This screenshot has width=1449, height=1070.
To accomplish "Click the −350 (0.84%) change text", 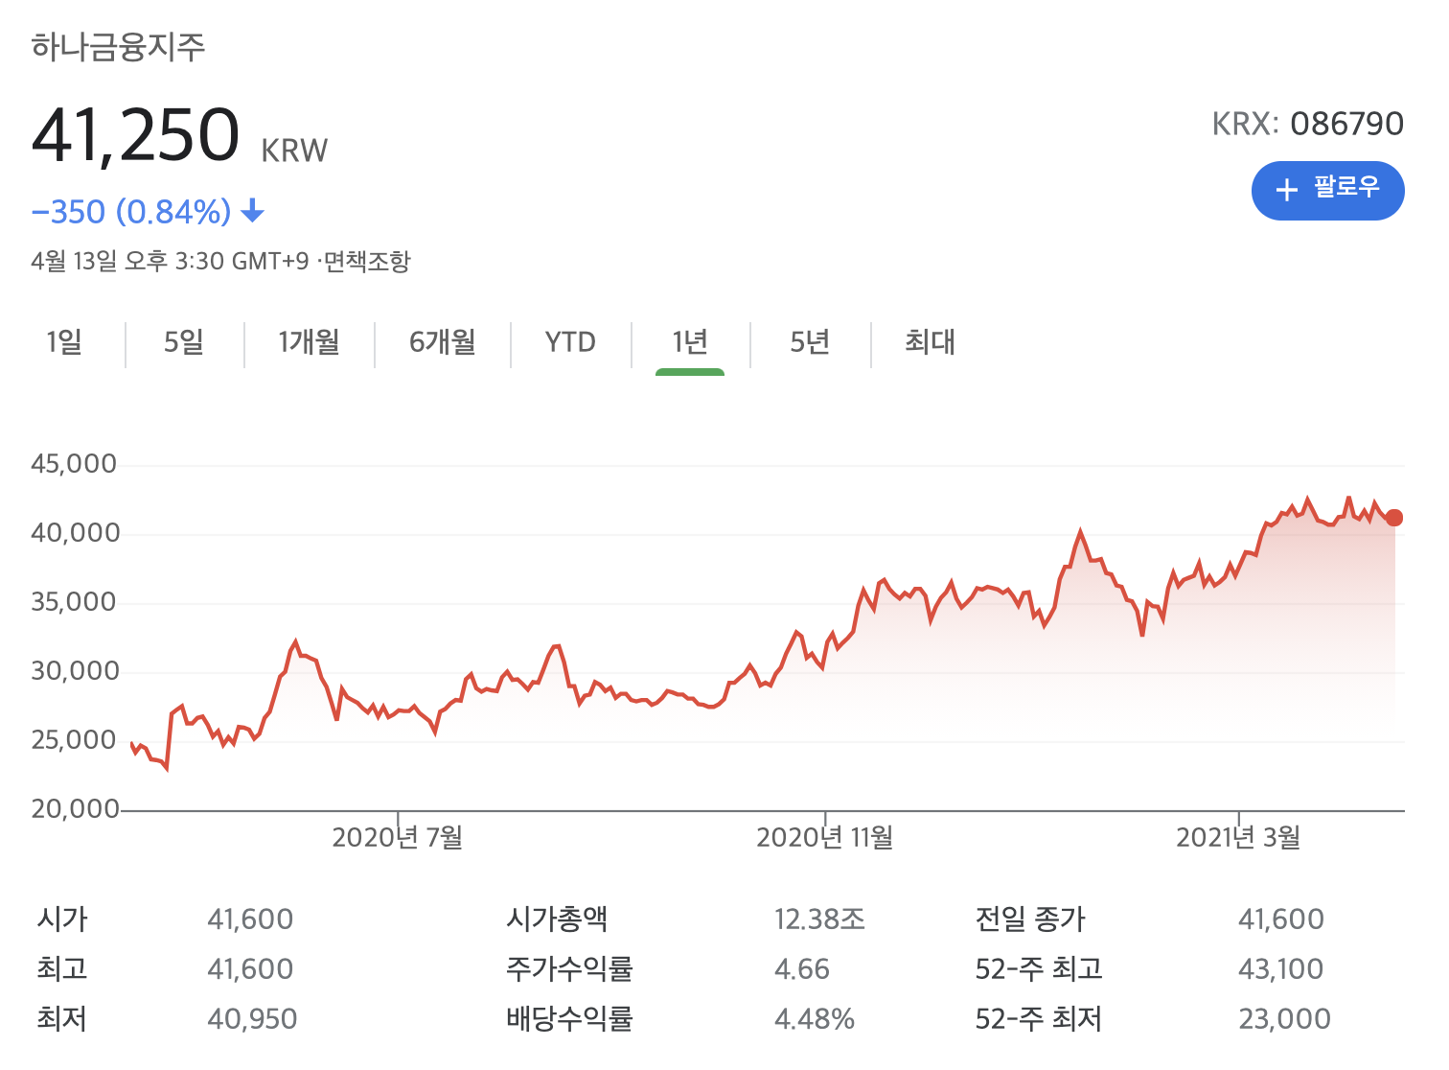I will 131,211.
